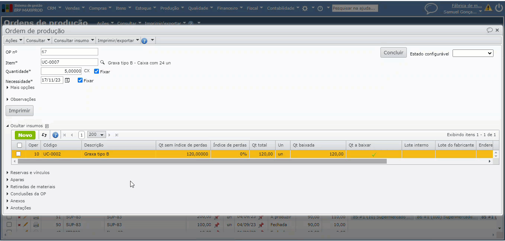Click the insumos grid horizontal scrollbar
This screenshot has height=241, width=505.
click(x=202, y=161)
